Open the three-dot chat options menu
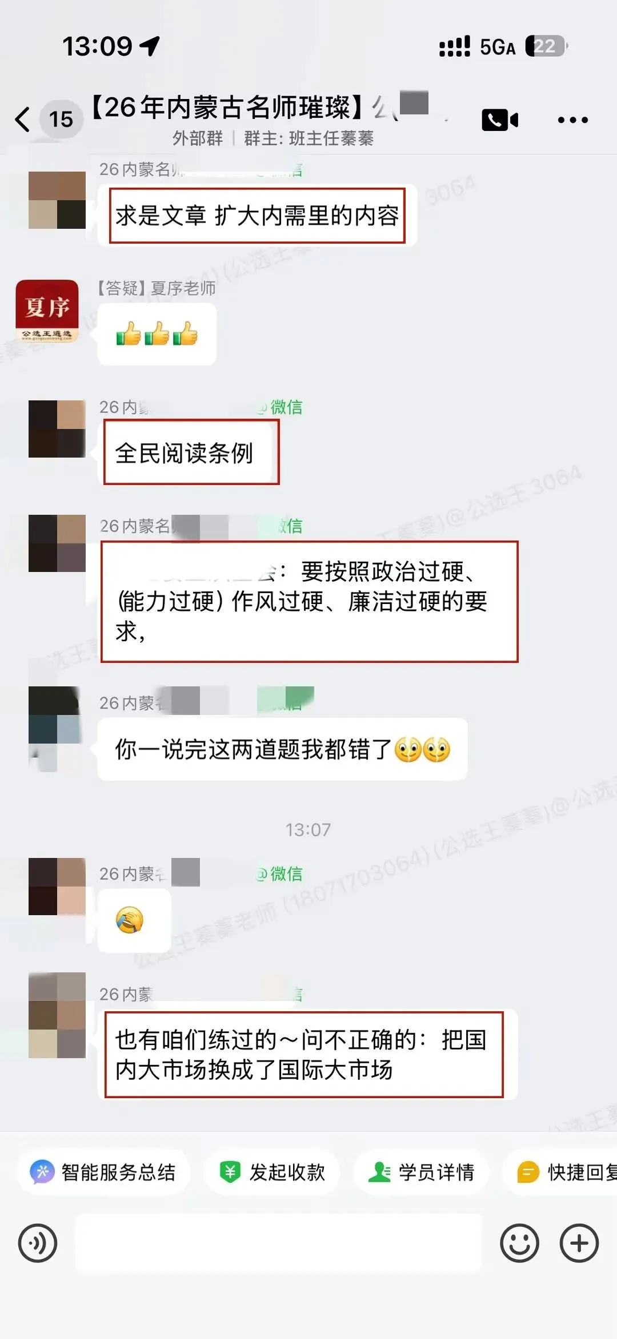 572,120
